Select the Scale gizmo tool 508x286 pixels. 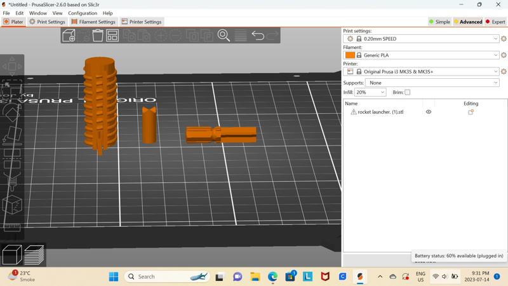(12, 89)
